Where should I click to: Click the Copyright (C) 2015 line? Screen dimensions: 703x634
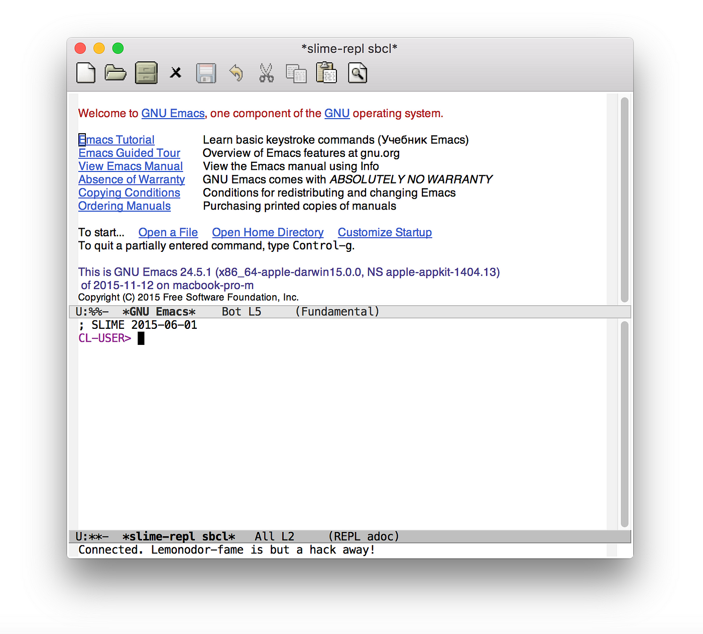click(188, 297)
